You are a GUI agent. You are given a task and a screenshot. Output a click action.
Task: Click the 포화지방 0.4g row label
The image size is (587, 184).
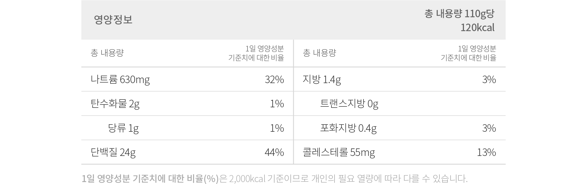[348, 128]
